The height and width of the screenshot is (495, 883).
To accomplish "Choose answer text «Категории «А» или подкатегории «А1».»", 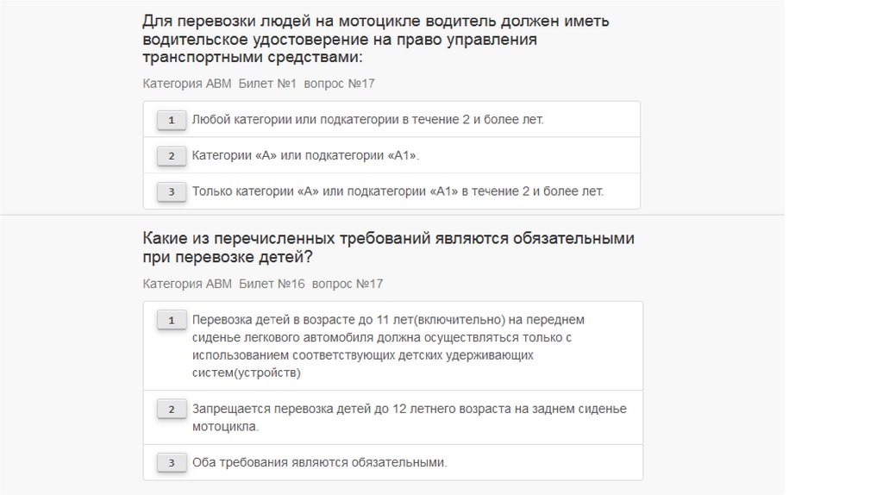I will (x=305, y=156).
